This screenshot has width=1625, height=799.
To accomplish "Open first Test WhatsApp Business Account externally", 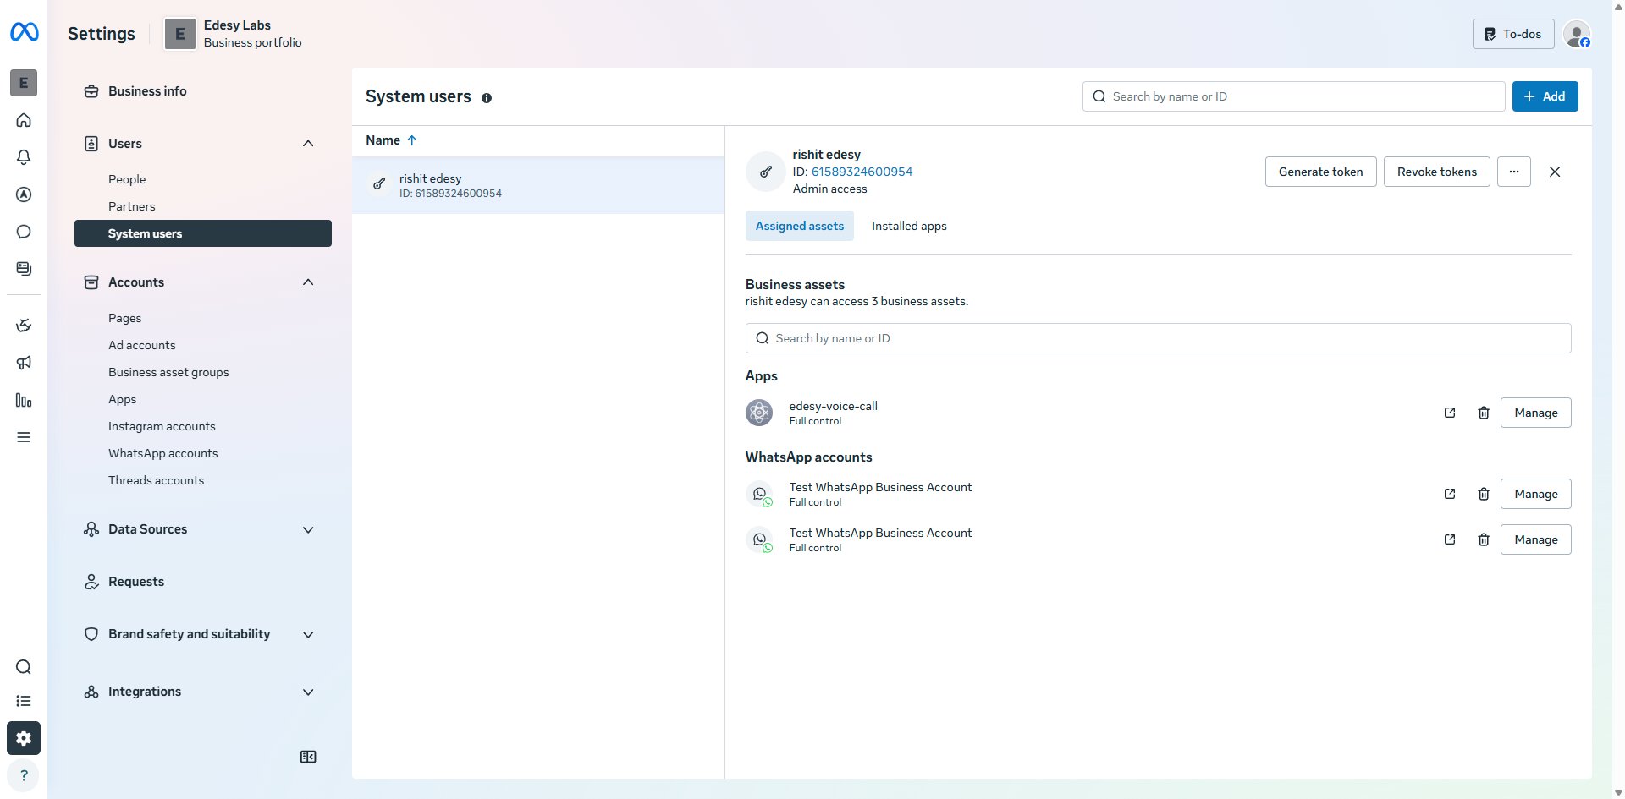I will [1450, 494].
